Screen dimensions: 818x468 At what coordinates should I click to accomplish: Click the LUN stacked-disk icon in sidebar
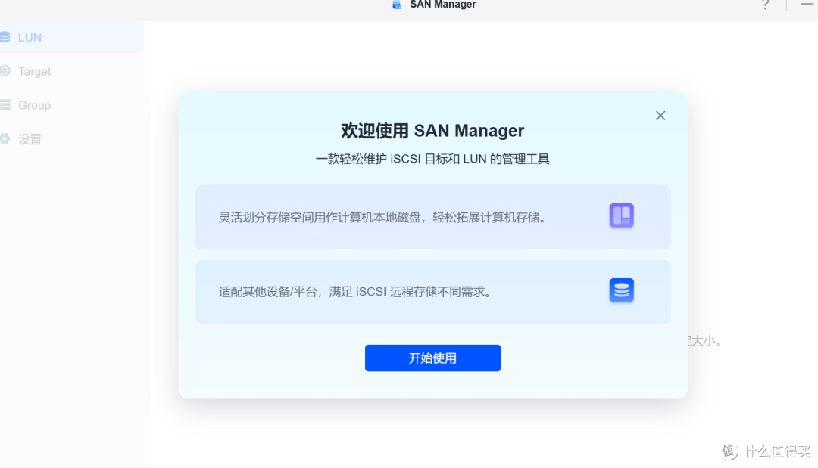coord(5,37)
